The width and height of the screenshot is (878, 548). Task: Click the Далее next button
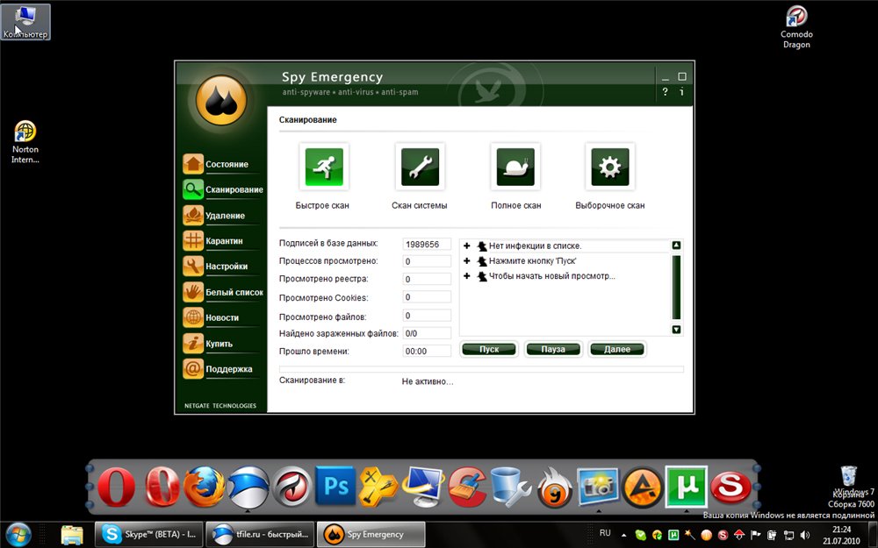(617, 349)
